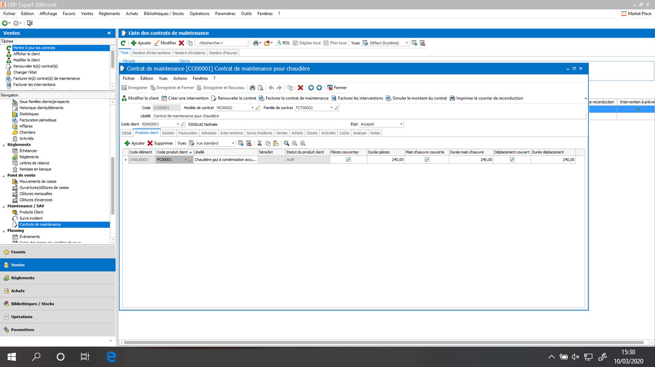Refresh the maintenance contracts list
Screen dimensions: 655x367
coord(123,43)
